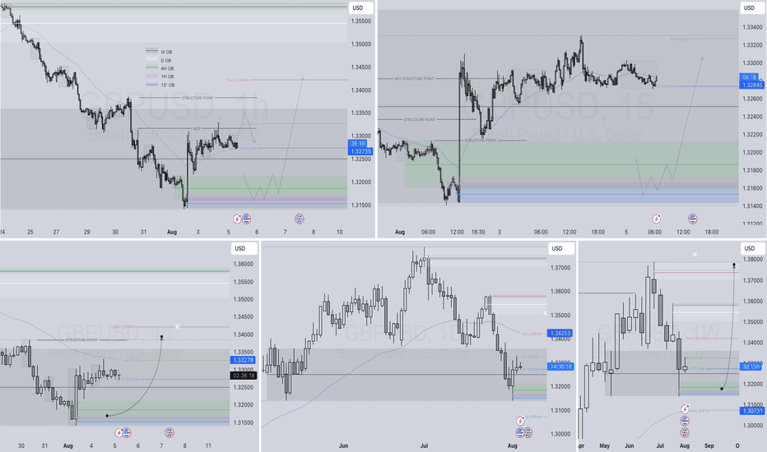The width and height of the screenshot is (767, 452).
Task: Click the UK flag event icon on the 1D chart
Action: pos(528,432)
